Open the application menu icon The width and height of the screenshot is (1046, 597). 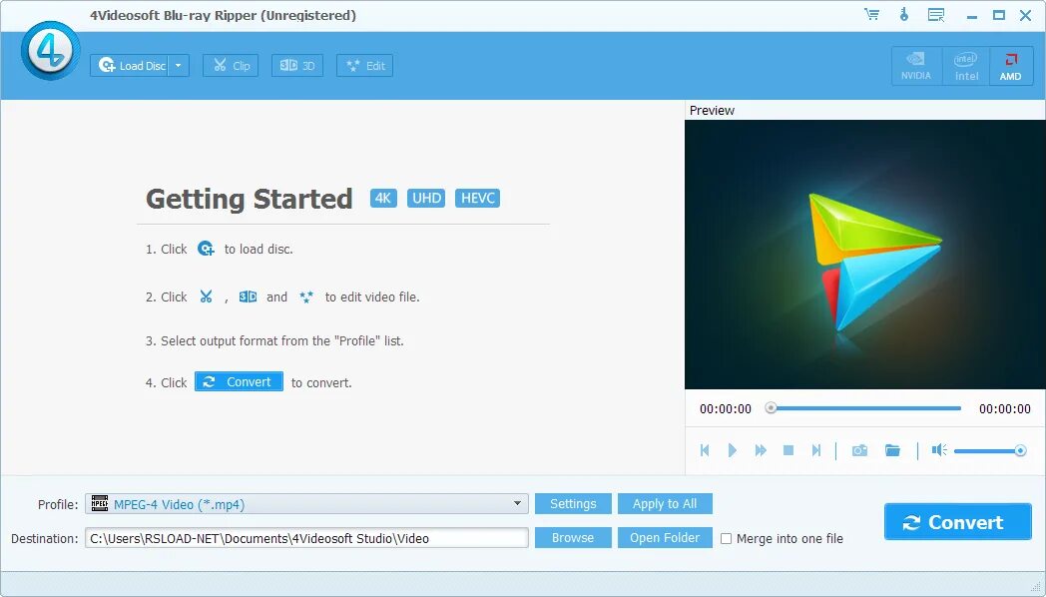[x=936, y=15]
